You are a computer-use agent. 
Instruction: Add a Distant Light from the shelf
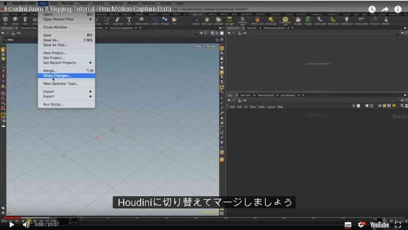[x=271, y=20]
